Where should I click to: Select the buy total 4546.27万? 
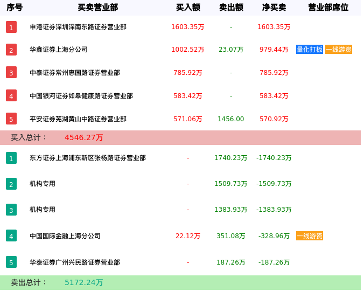click(x=84, y=137)
